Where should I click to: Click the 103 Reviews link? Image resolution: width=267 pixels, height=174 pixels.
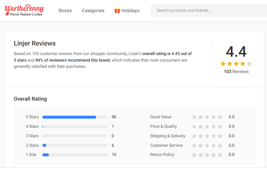pyautogui.click(x=236, y=71)
